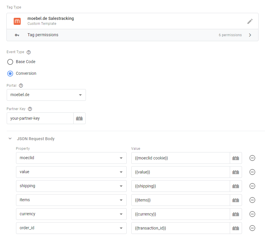Click the Portal field label
Viewport: 265px width, 238px height.
click(x=11, y=86)
